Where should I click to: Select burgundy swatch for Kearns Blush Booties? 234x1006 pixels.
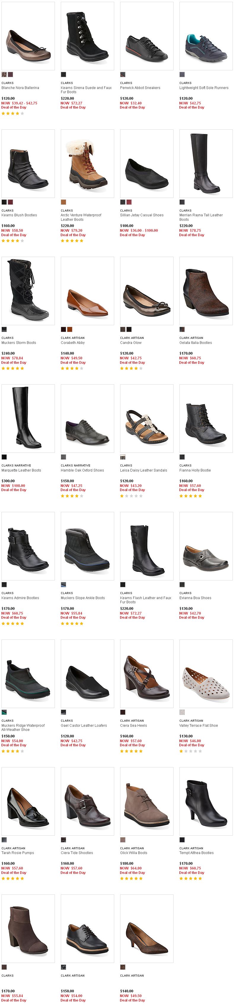point(11,202)
